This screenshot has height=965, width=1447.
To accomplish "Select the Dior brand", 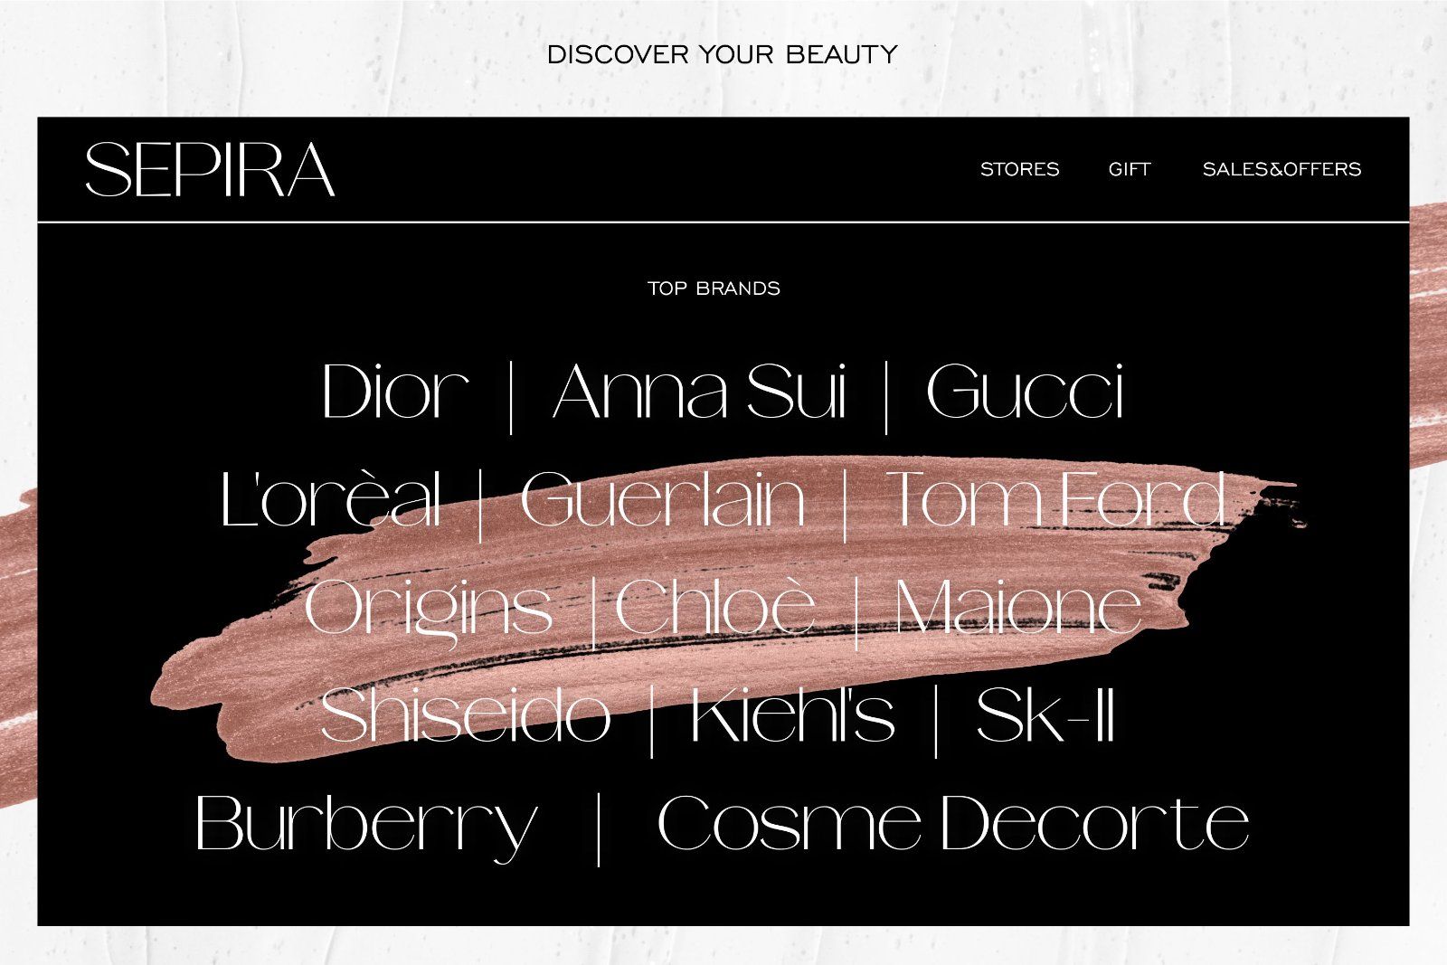I will tap(395, 392).
